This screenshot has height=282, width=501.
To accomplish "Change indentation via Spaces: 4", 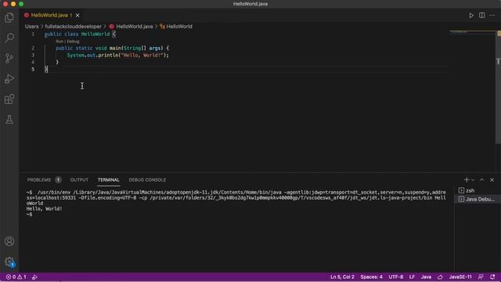I will point(371,277).
